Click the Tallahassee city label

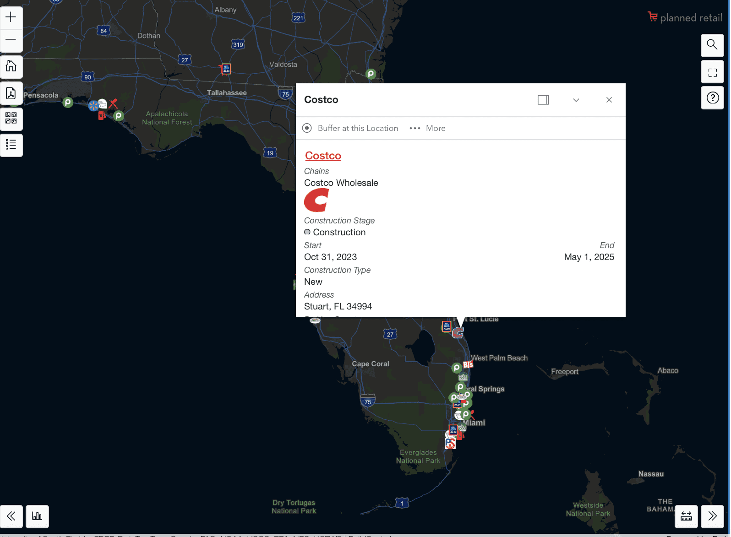coord(227,93)
